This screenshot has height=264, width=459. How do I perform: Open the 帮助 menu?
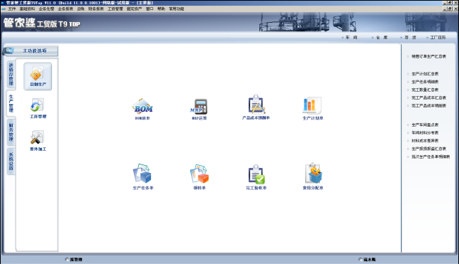coord(161,9)
